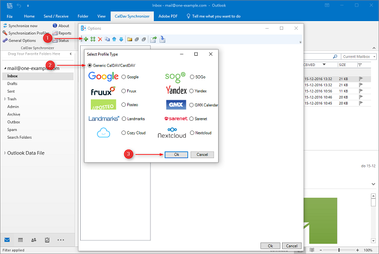This screenshot has width=379, height=254.
Task: Click the red X delete-profile icon
Action: pyautogui.click(x=100, y=40)
